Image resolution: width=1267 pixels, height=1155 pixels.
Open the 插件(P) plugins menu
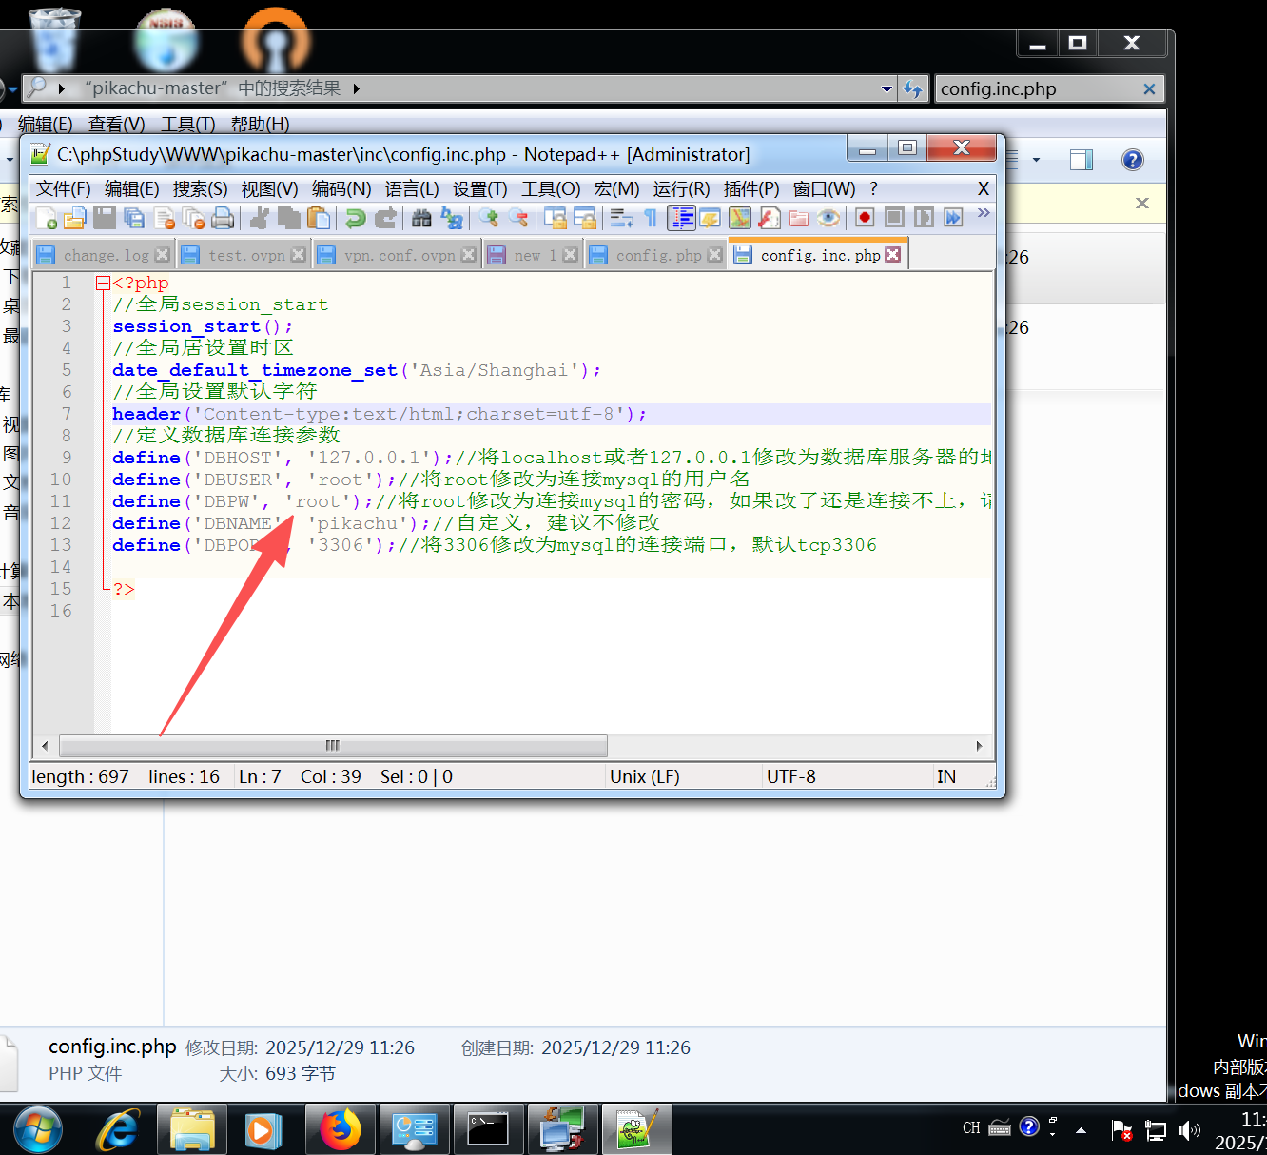[x=751, y=189]
